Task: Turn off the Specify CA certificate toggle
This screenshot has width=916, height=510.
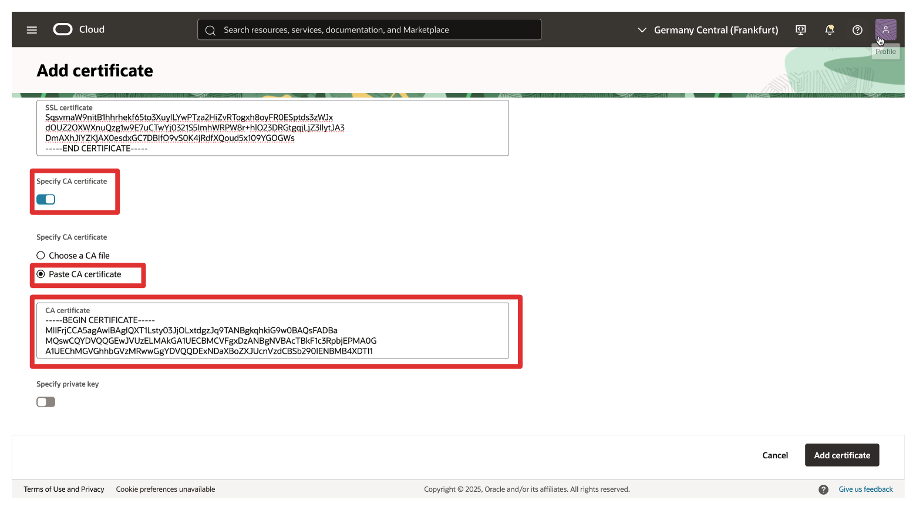Action: (46, 200)
